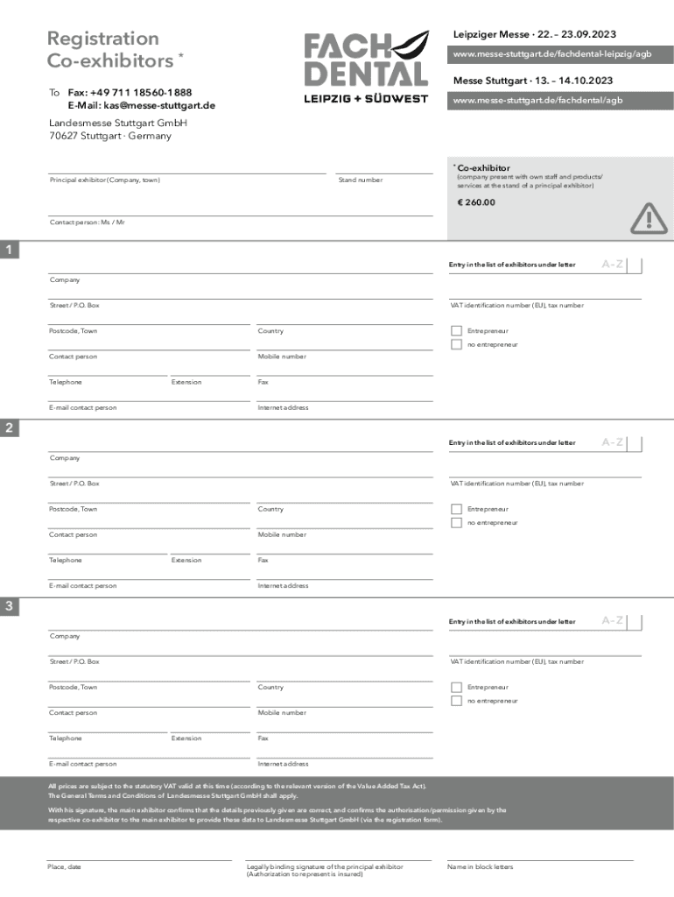The image size is (674, 897).
Task: Tick no entrepreneur box in section 2
Action: pos(456,522)
